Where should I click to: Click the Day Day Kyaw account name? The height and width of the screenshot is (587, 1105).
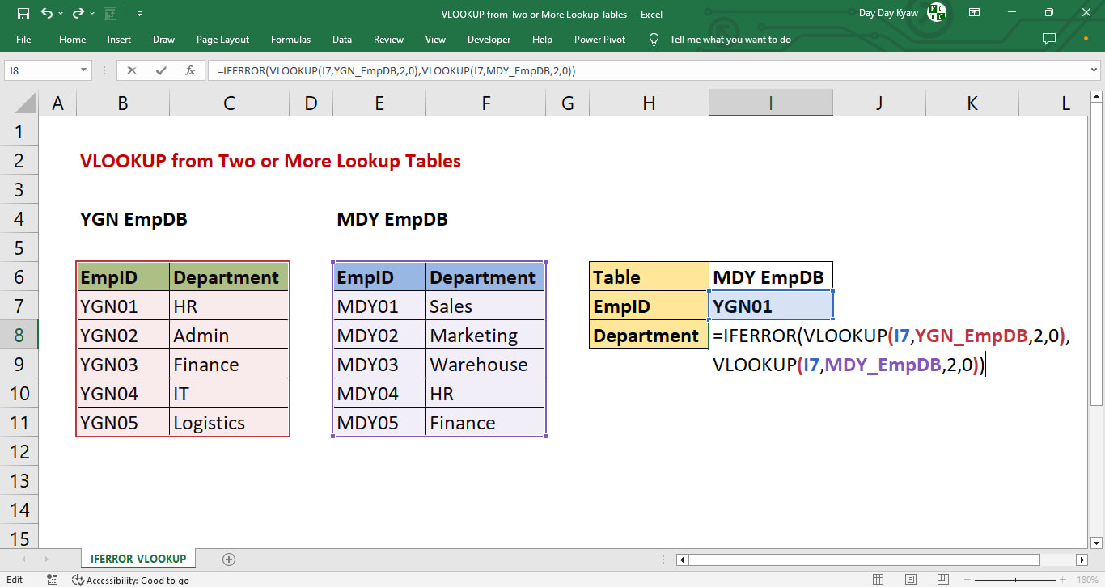pyautogui.click(x=889, y=13)
